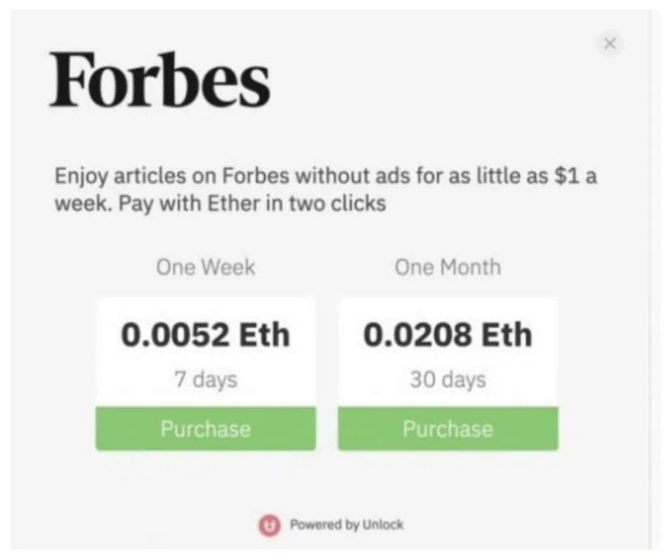Screen dimensions: 668x558
Task: Click the word 'Forbes' inside the description sentence
Action: point(256,175)
